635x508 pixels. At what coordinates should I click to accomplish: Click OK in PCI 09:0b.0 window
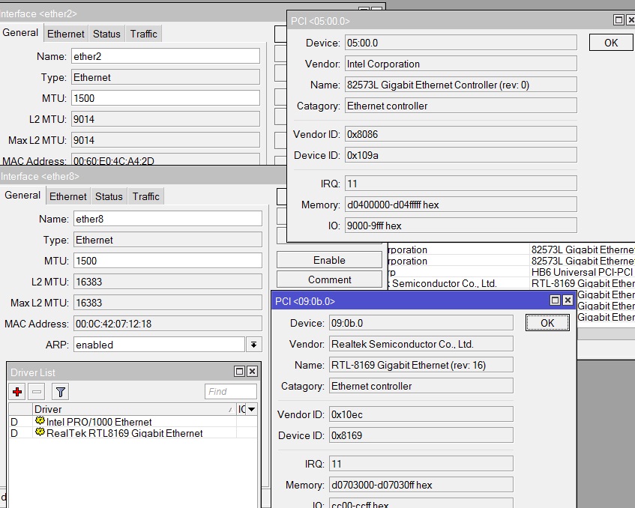547,323
